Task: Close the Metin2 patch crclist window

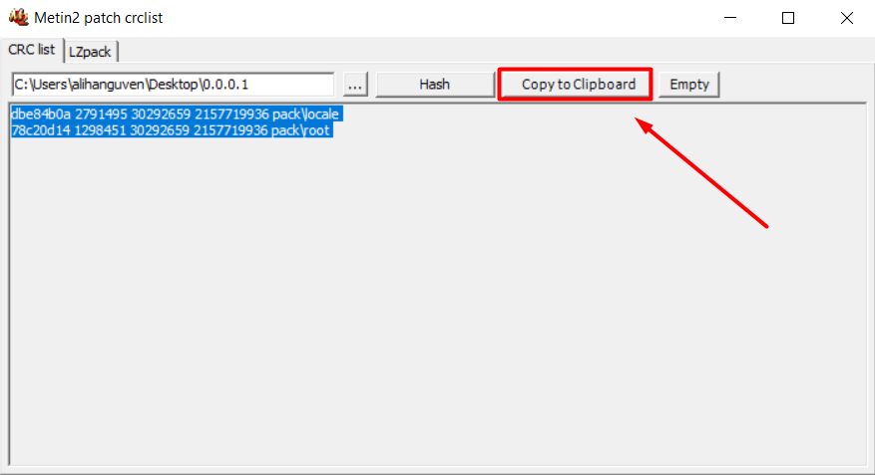Action: pos(846,18)
